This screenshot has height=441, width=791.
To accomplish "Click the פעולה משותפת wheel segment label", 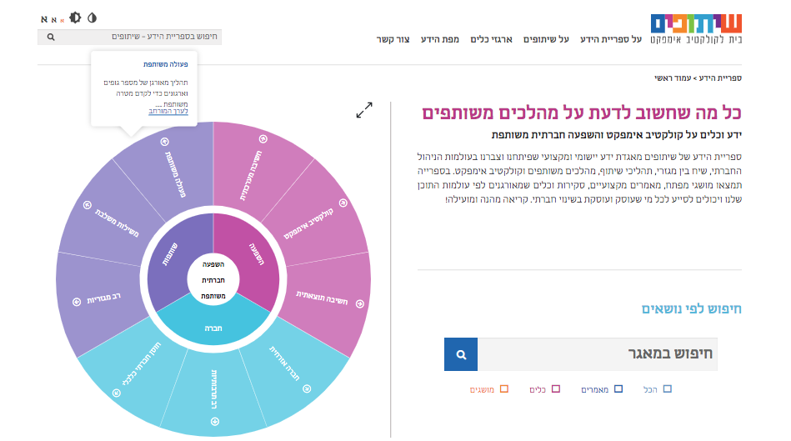I will pyautogui.click(x=176, y=174).
